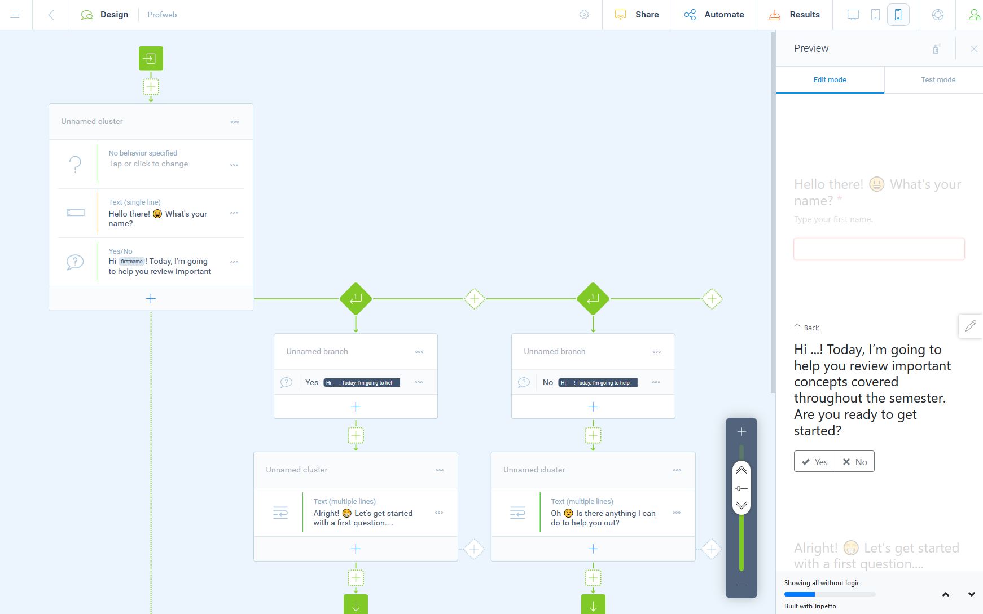Close the Preview panel
Image resolution: width=983 pixels, height=614 pixels.
click(974, 49)
